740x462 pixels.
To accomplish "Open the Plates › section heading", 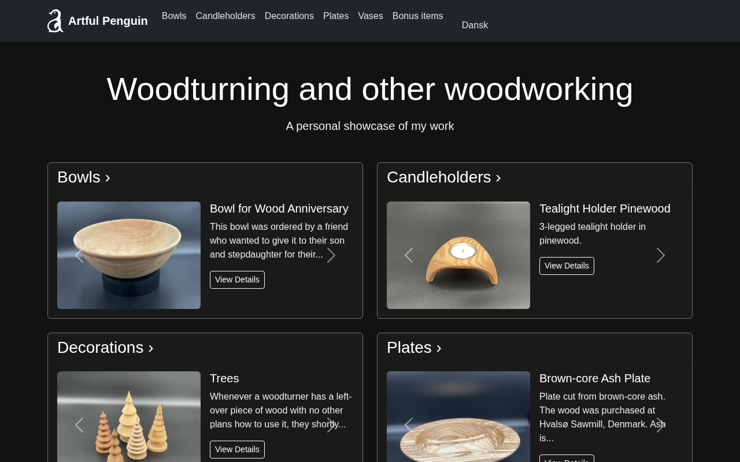I will pyautogui.click(x=414, y=348).
